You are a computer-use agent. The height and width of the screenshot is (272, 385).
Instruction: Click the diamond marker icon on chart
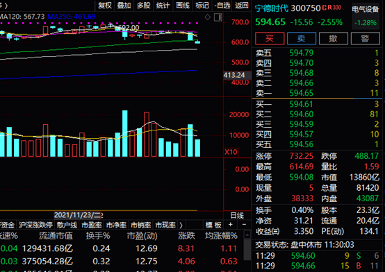tap(208, 17)
